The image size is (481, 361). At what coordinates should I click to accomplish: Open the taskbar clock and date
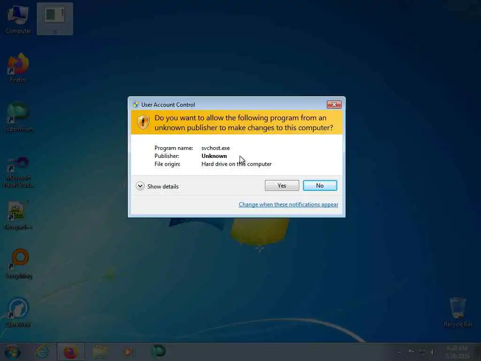[x=457, y=352]
